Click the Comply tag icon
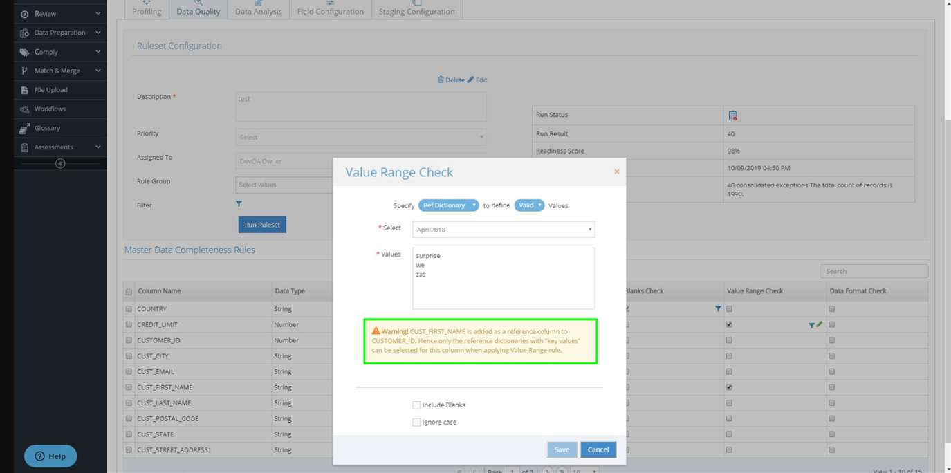Viewport: 951px width, 473px height. point(24,52)
